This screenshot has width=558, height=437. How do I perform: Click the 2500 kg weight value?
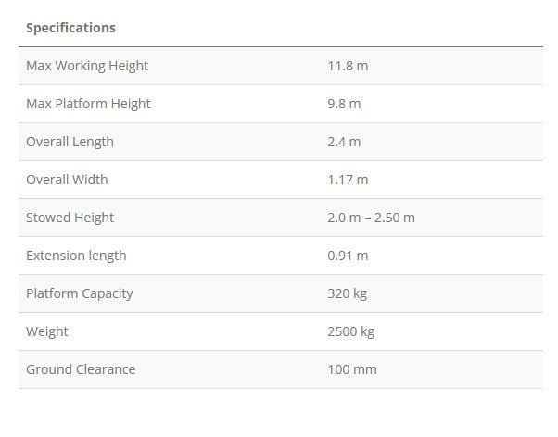coord(350,331)
